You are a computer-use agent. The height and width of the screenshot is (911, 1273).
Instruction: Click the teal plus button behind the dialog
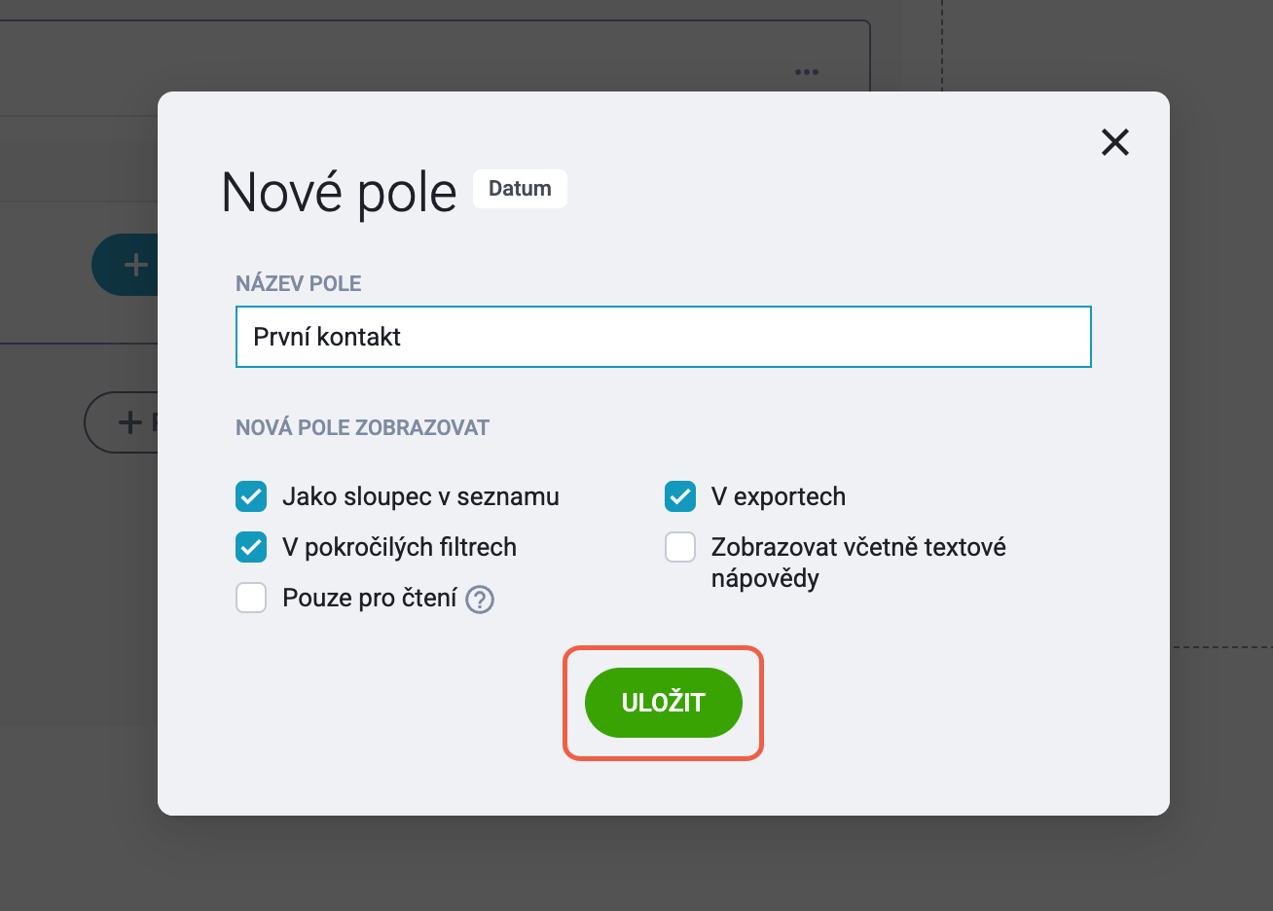point(126,265)
